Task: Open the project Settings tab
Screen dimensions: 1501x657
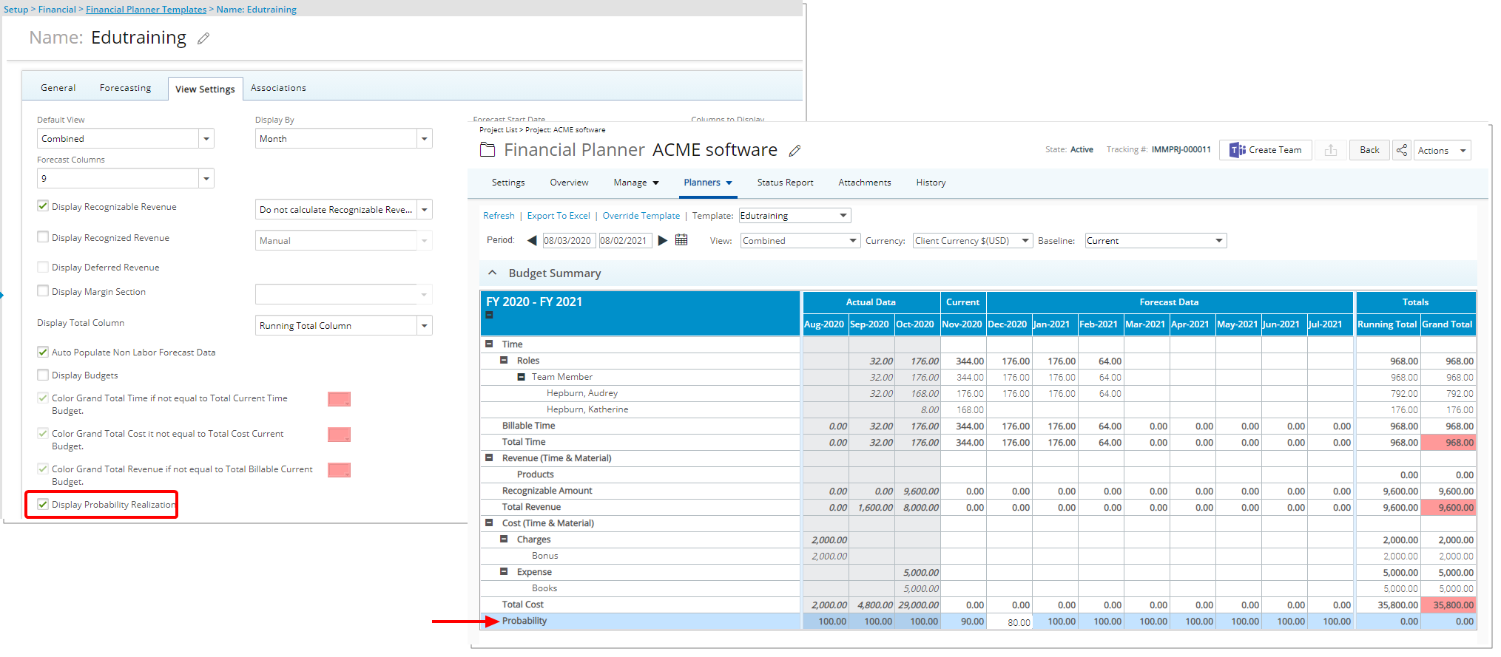Action: point(508,183)
